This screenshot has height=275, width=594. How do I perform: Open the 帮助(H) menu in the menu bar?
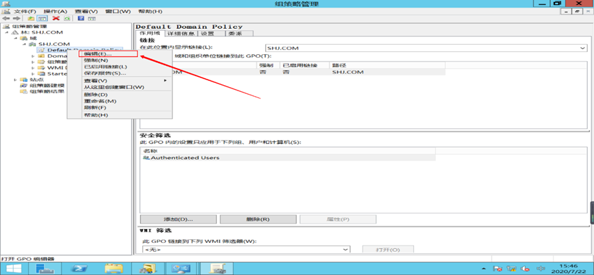click(x=149, y=12)
